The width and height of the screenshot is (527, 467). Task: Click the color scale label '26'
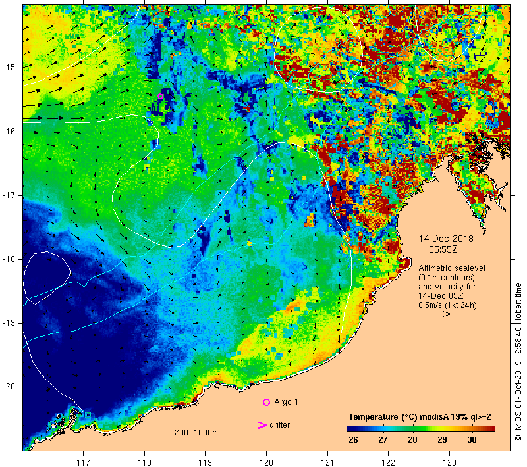click(x=353, y=440)
